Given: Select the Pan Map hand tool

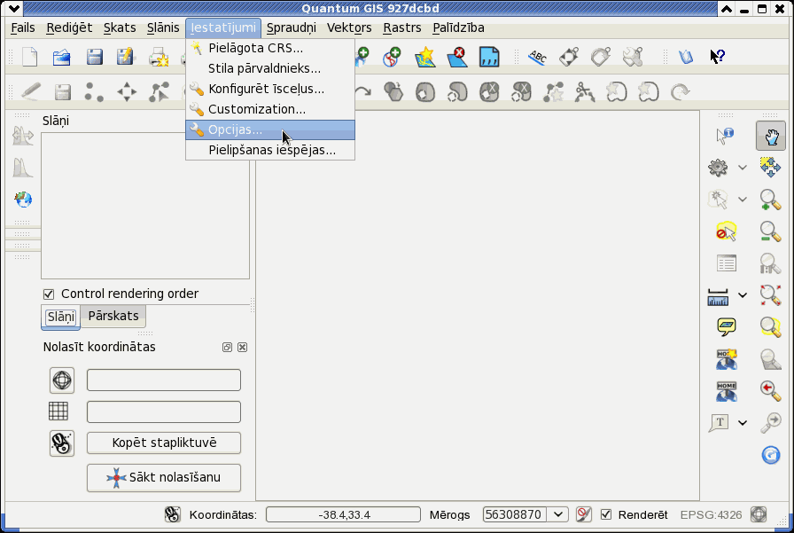Looking at the screenshot, I should tap(771, 136).
